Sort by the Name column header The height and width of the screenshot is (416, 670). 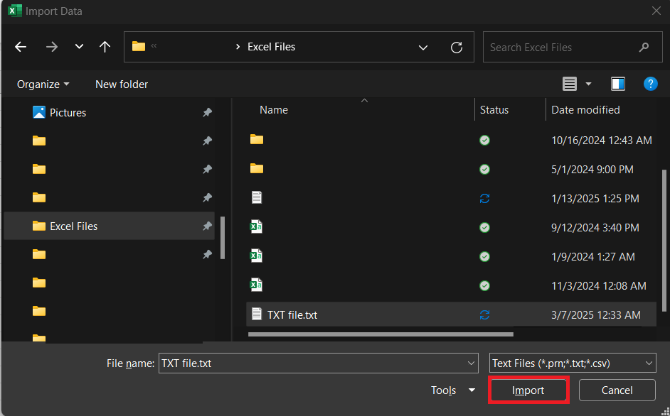pos(273,110)
